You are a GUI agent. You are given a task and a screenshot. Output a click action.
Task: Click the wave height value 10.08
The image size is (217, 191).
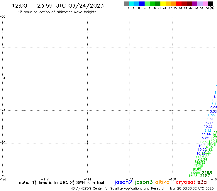[x=212, y=111]
